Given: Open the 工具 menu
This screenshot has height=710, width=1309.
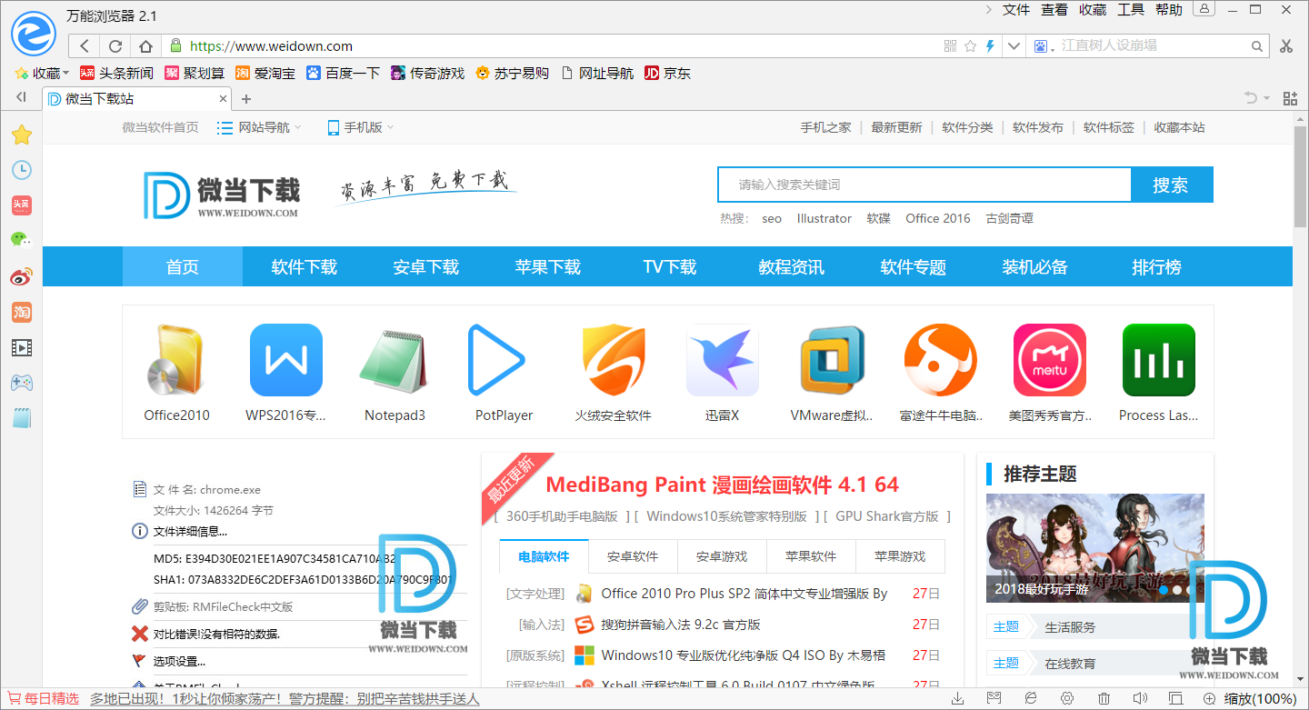Looking at the screenshot, I should click(1131, 9).
